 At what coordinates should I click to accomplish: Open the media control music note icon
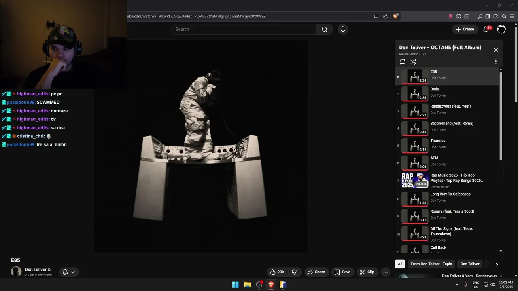click(x=480, y=16)
